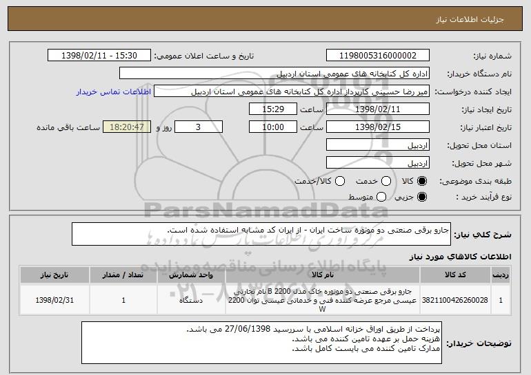Click the تعداد / مقدار column header

pyautogui.click(x=123, y=275)
